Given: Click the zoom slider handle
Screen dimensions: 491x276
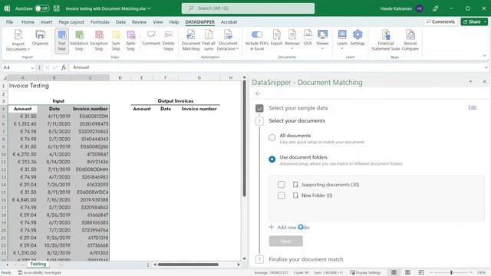Looking at the screenshot, I should 451,273.
